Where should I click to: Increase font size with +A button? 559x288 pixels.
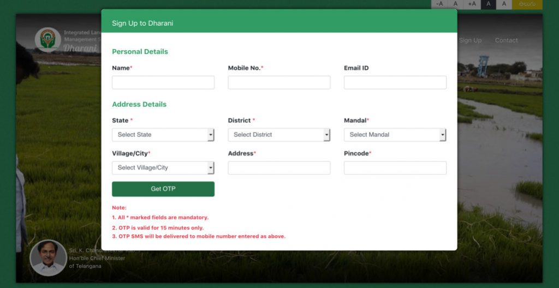pyautogui.click(x=472, y=4)
